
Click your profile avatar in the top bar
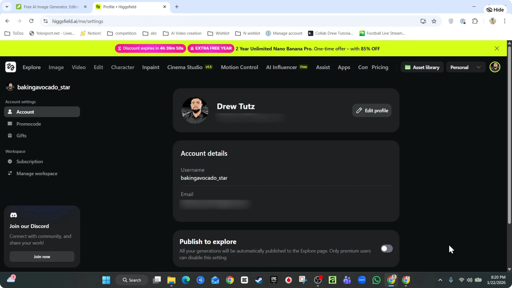click(x=495, y=67)
